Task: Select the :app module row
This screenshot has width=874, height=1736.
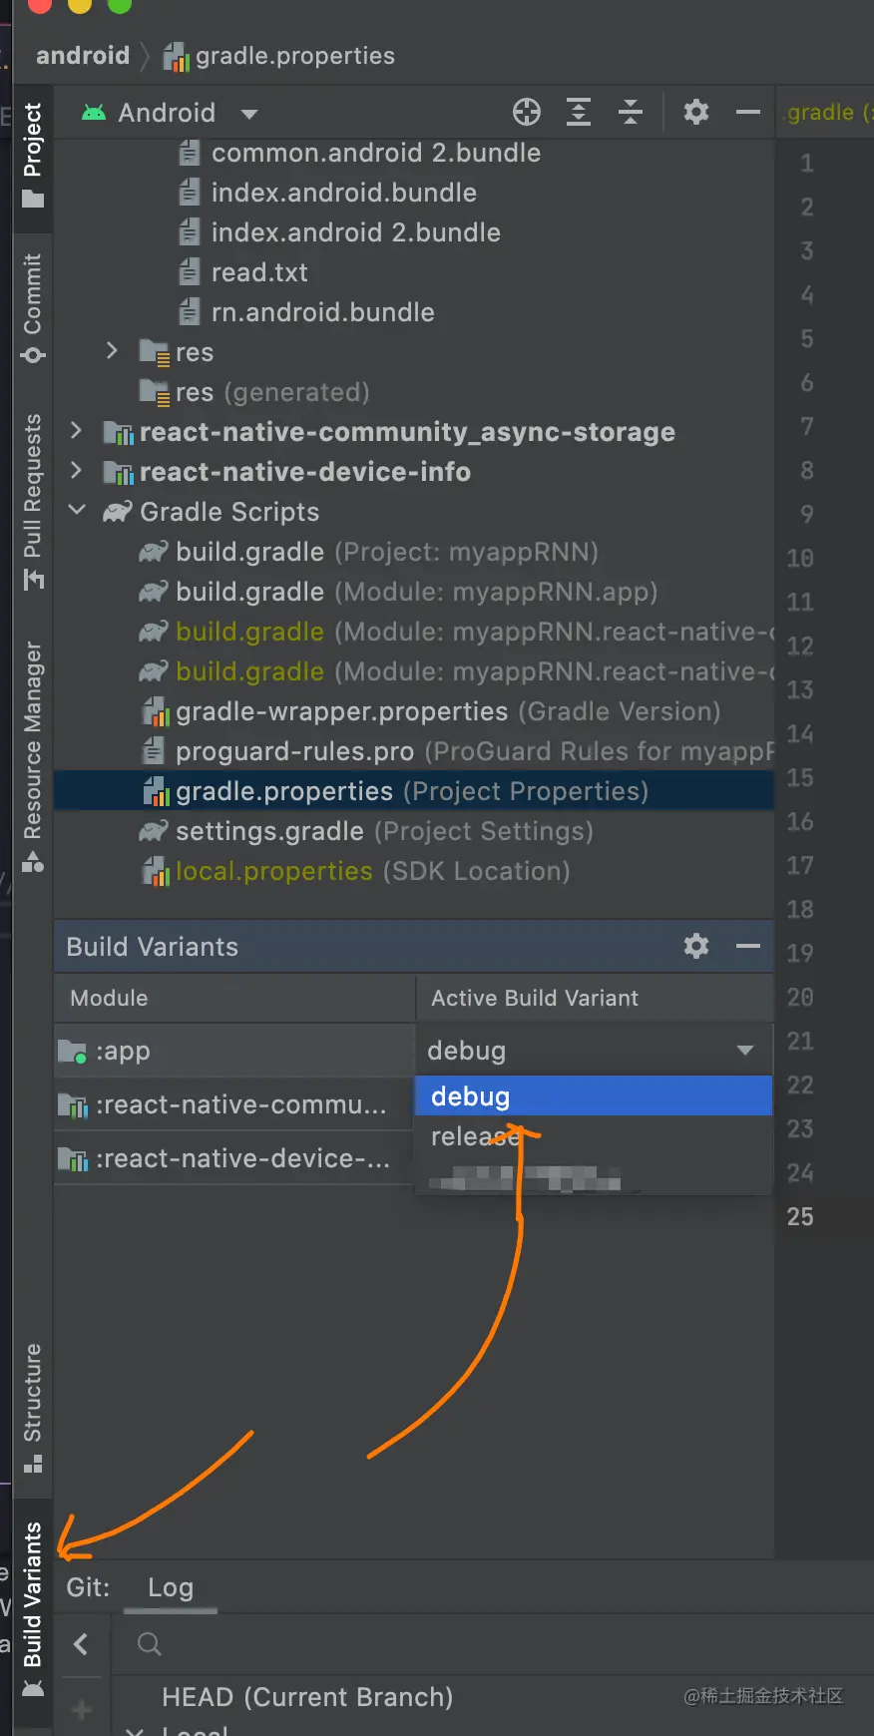Action: tap(234, 1051)
